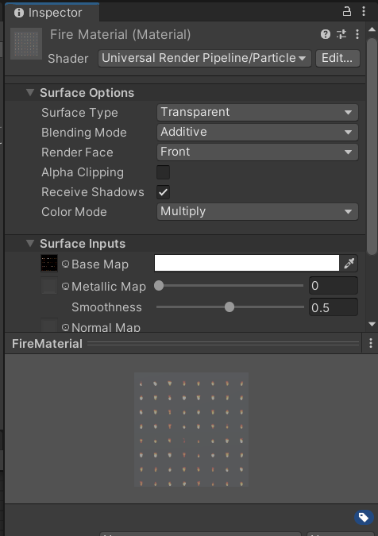Screen dimensions: 378x536
Task: Open Fire Material context menu dots
Action: [x=357, y=34]
